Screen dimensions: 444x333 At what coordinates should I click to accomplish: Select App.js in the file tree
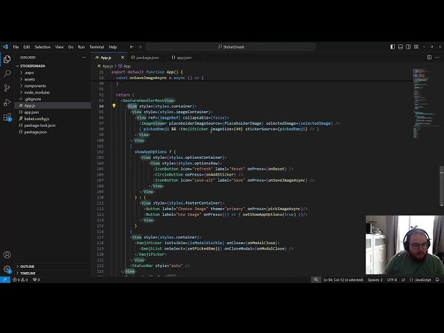pos(29,105)
